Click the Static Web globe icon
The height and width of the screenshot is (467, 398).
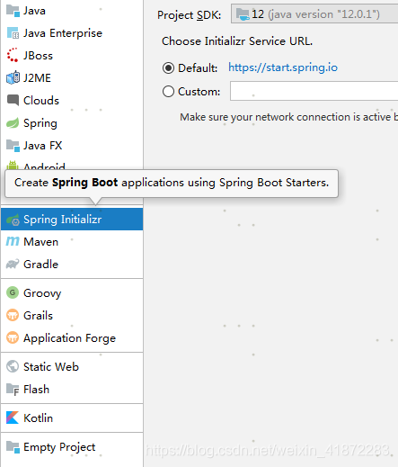coord(13,366)
